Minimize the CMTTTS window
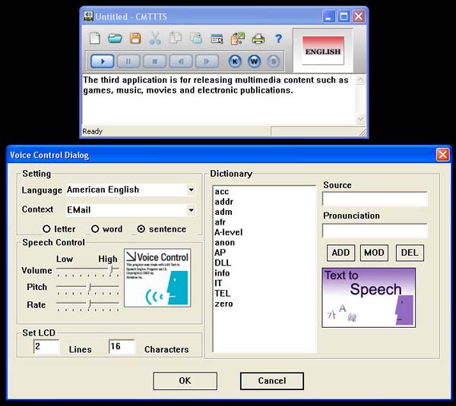Viewport: 456px width, 406px height. click(x=328, y=17)
